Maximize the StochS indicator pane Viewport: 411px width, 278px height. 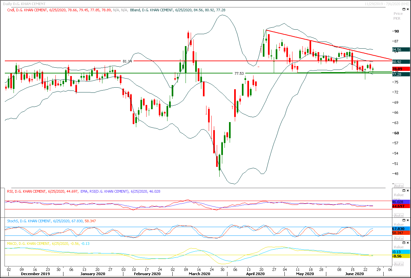pyautogui.click(x=404, y=220)
